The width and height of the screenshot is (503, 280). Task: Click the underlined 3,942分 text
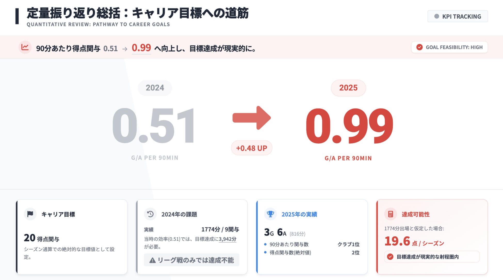coord(228,239)
